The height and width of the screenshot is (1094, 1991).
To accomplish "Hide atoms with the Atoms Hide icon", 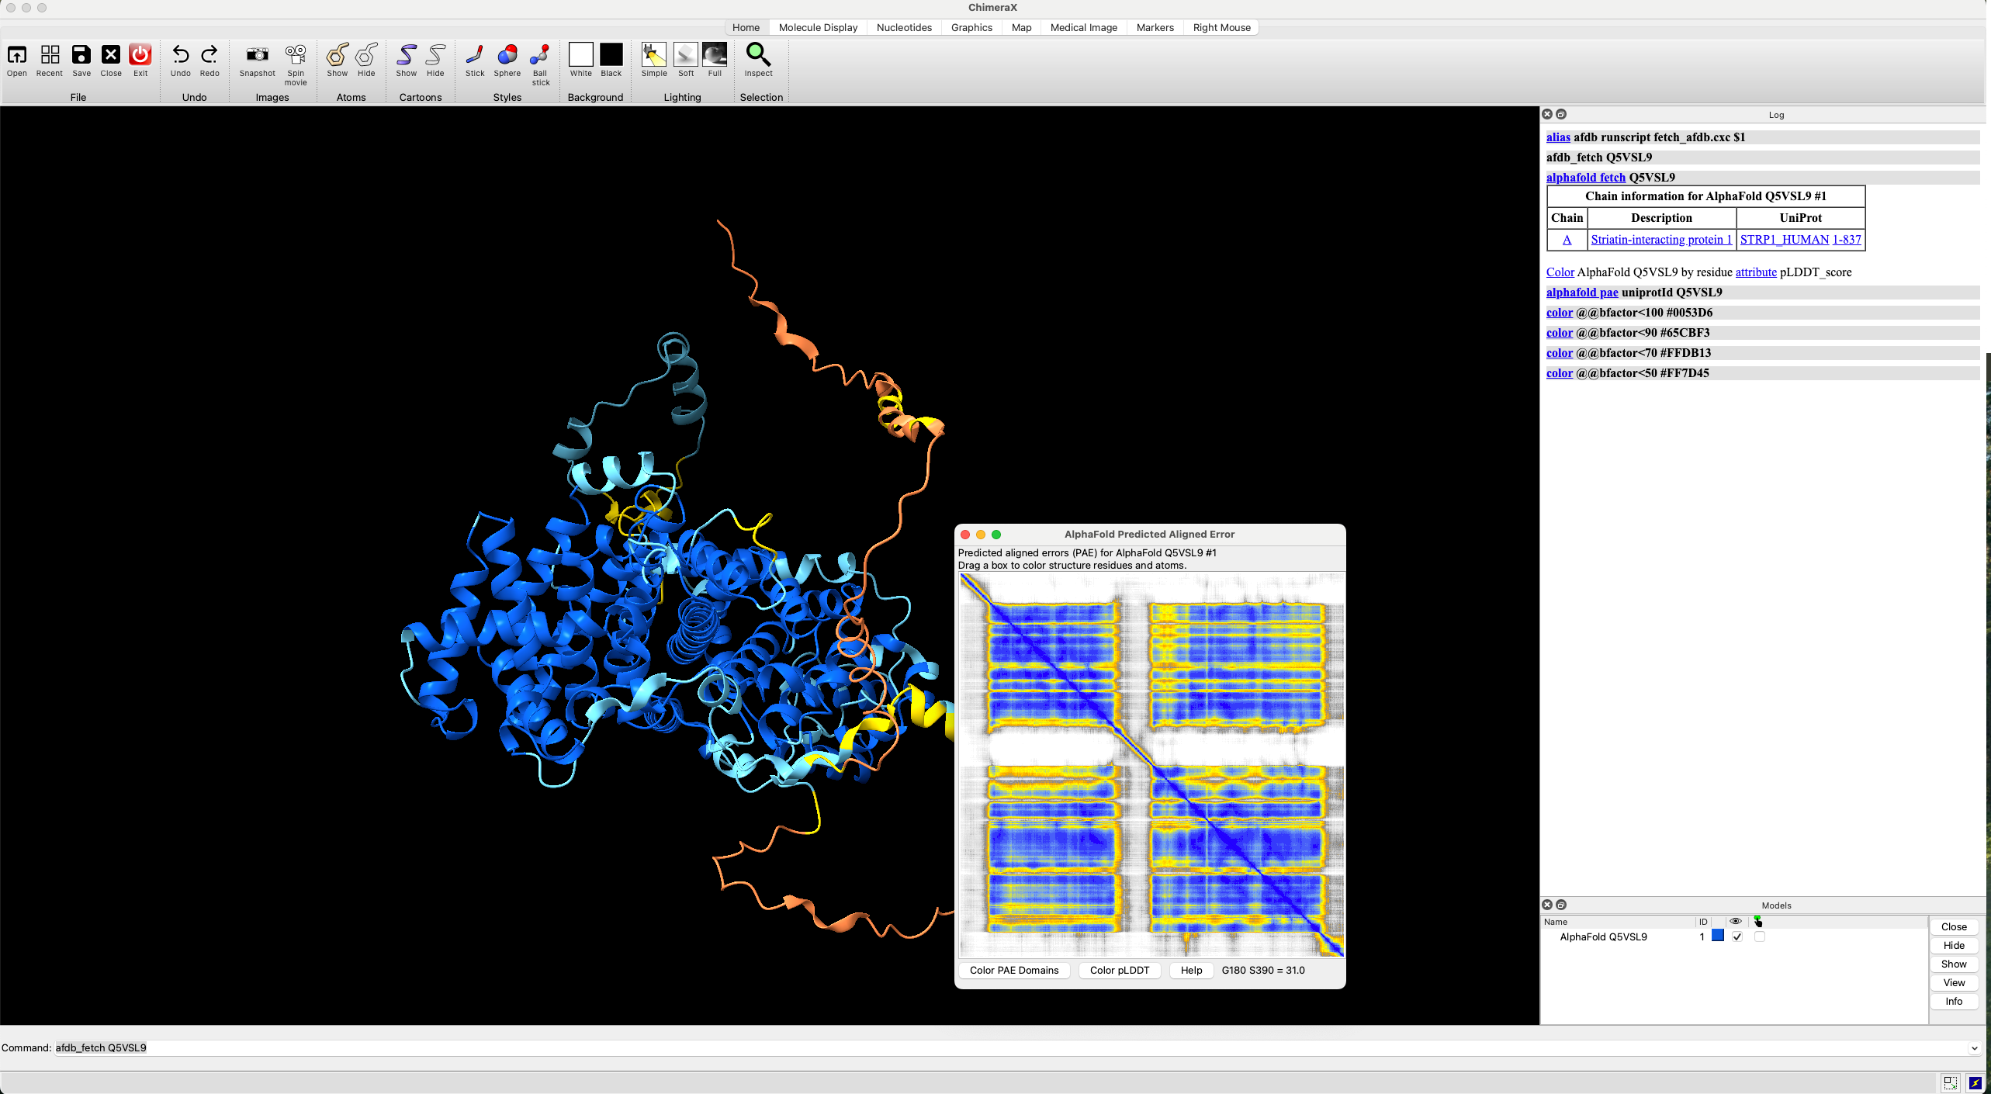I will (366, 55).
